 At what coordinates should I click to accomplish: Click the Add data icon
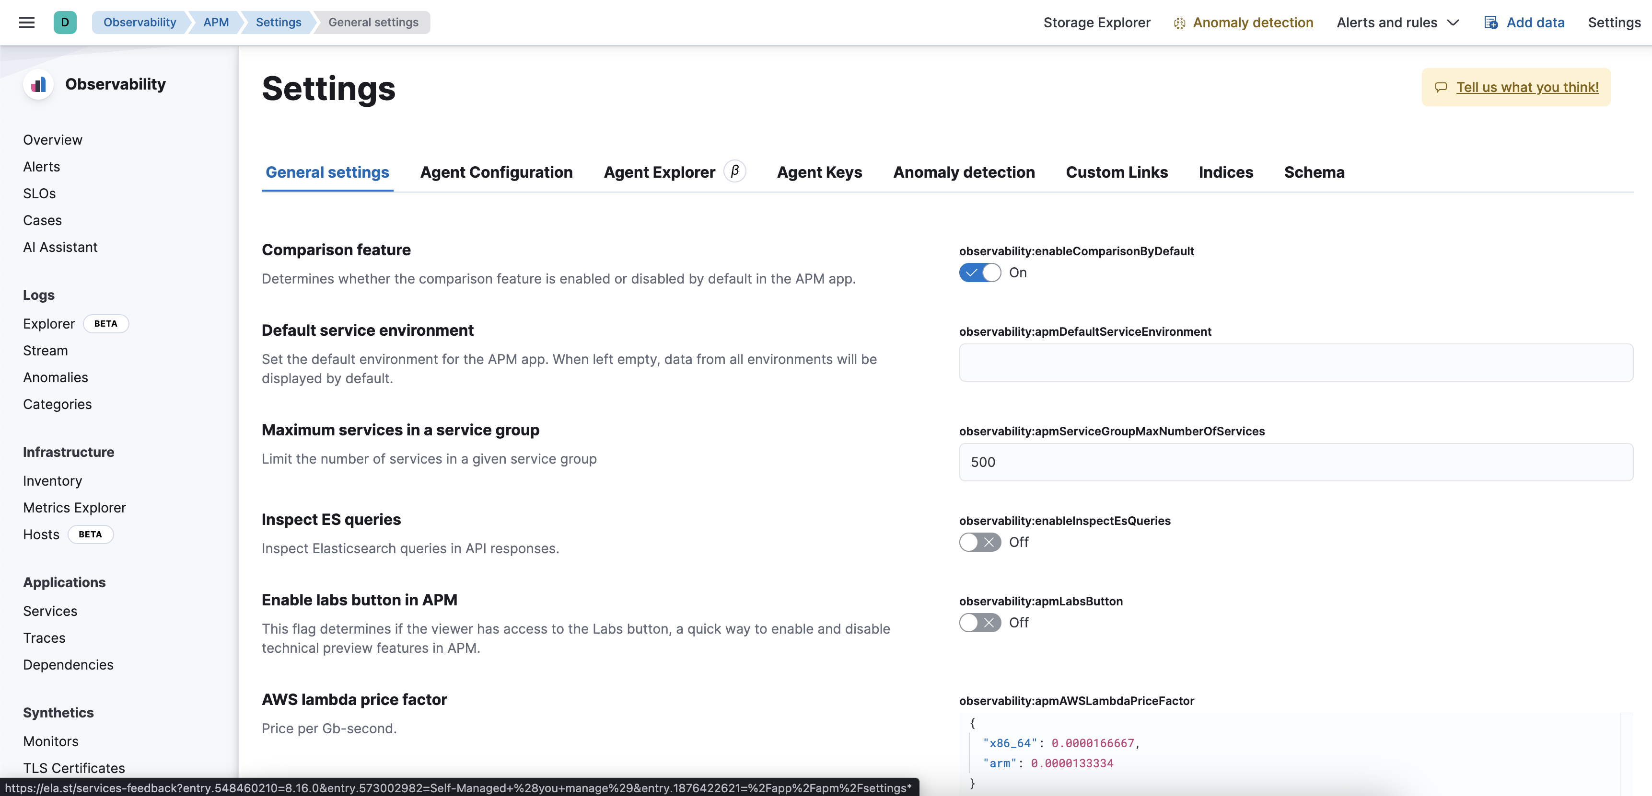click(1491, 23)
